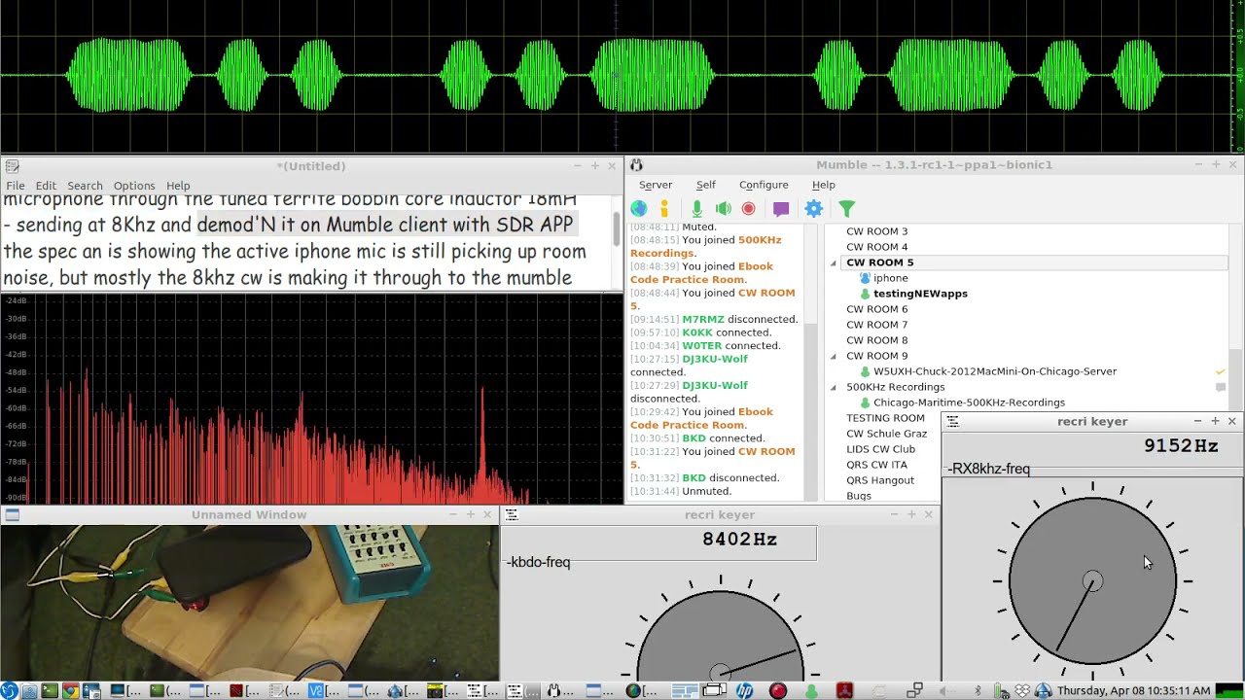
Task: Click the red record tray icon
Action: pyautogui.click(x=777, y=691)
